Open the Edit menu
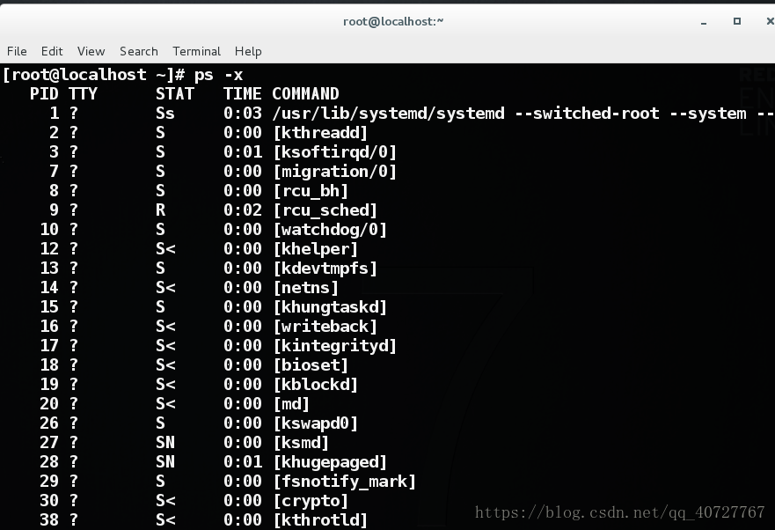The image size is (775, 530). point(52,51)
